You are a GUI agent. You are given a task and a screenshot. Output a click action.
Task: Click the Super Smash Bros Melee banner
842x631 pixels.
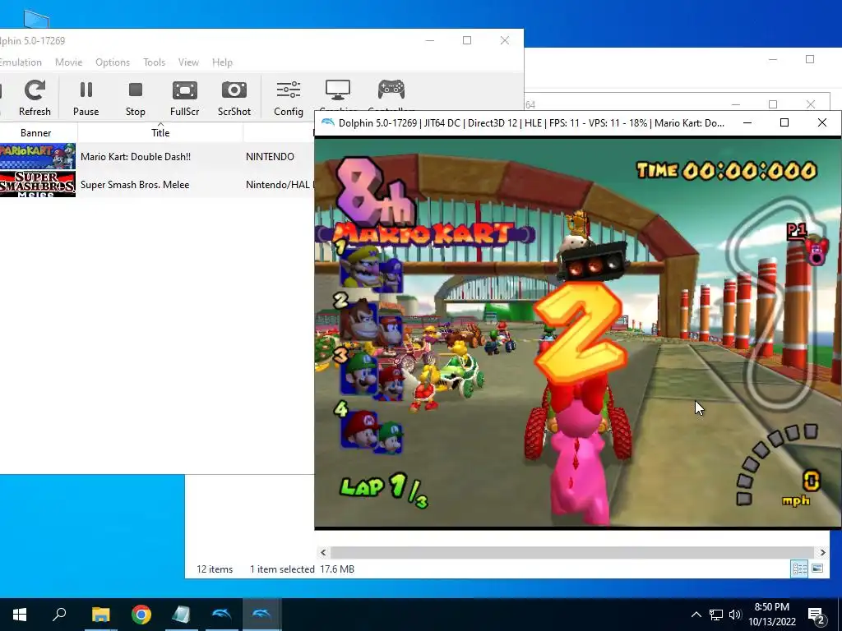point(38,185)
